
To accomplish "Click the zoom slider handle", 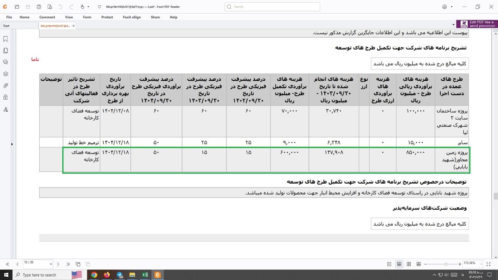I will pyautogui.click(x=445, y=264).
